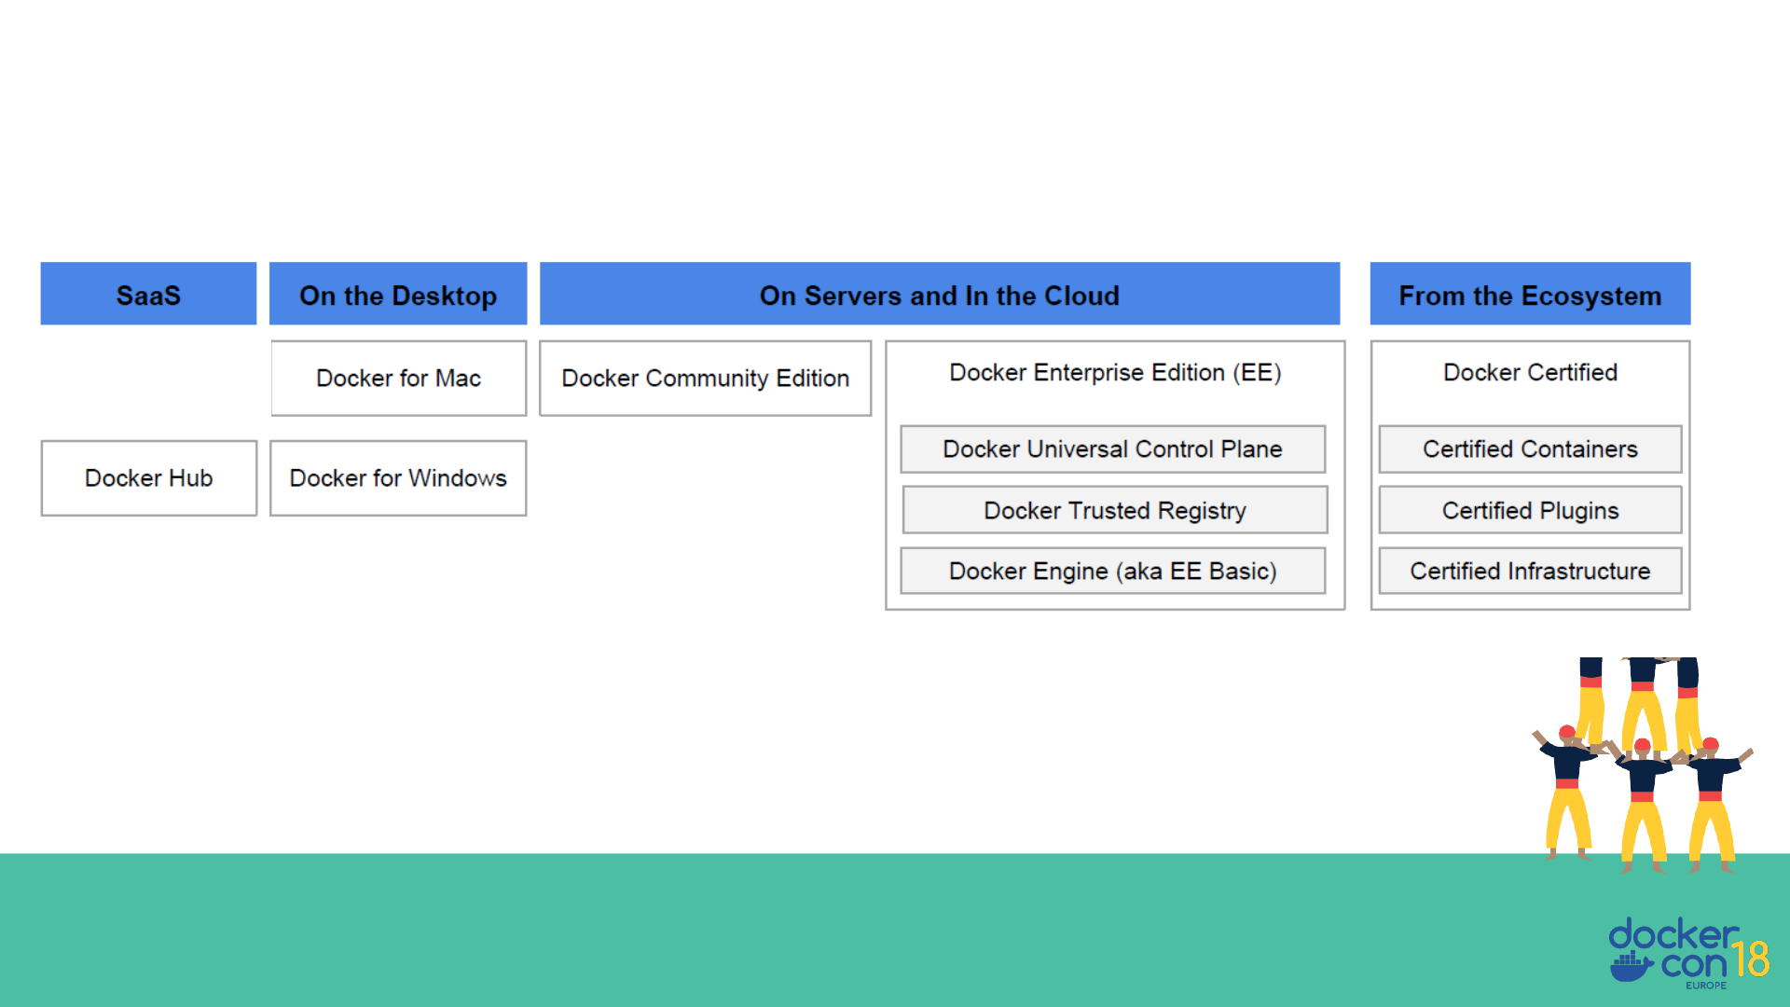The image size is (1790, 1007).
Task: Select the SaaS header tab
Action: pyautogui.click(x=148, y=295)
